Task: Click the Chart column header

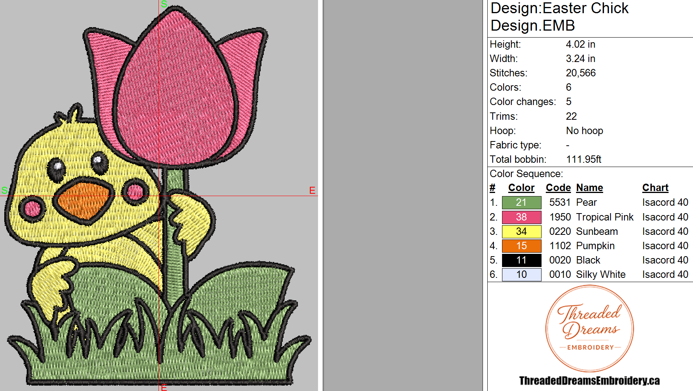Action: tap(655, 188)
